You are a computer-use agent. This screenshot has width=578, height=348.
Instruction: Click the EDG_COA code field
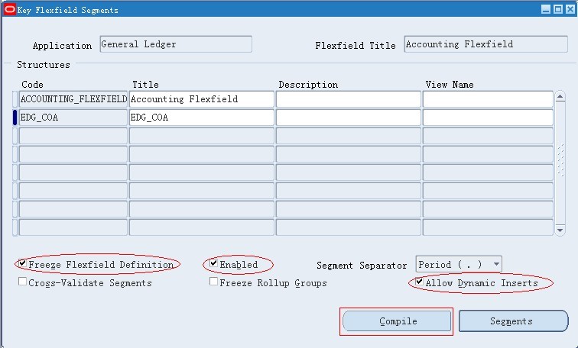tap(73, 118)
